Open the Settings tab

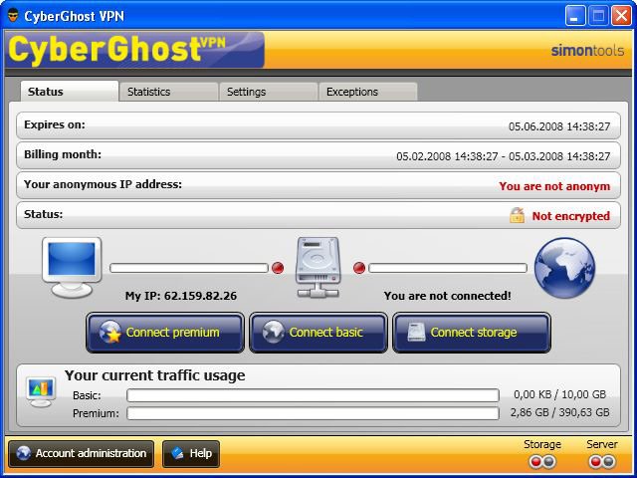pyautogui.click(x=268, y=92)
